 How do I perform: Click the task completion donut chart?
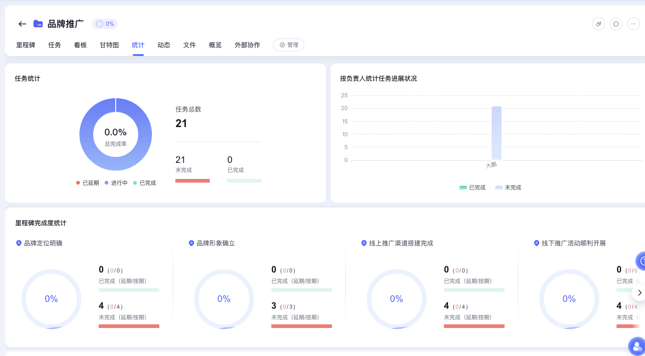click(x=116, y=134)
